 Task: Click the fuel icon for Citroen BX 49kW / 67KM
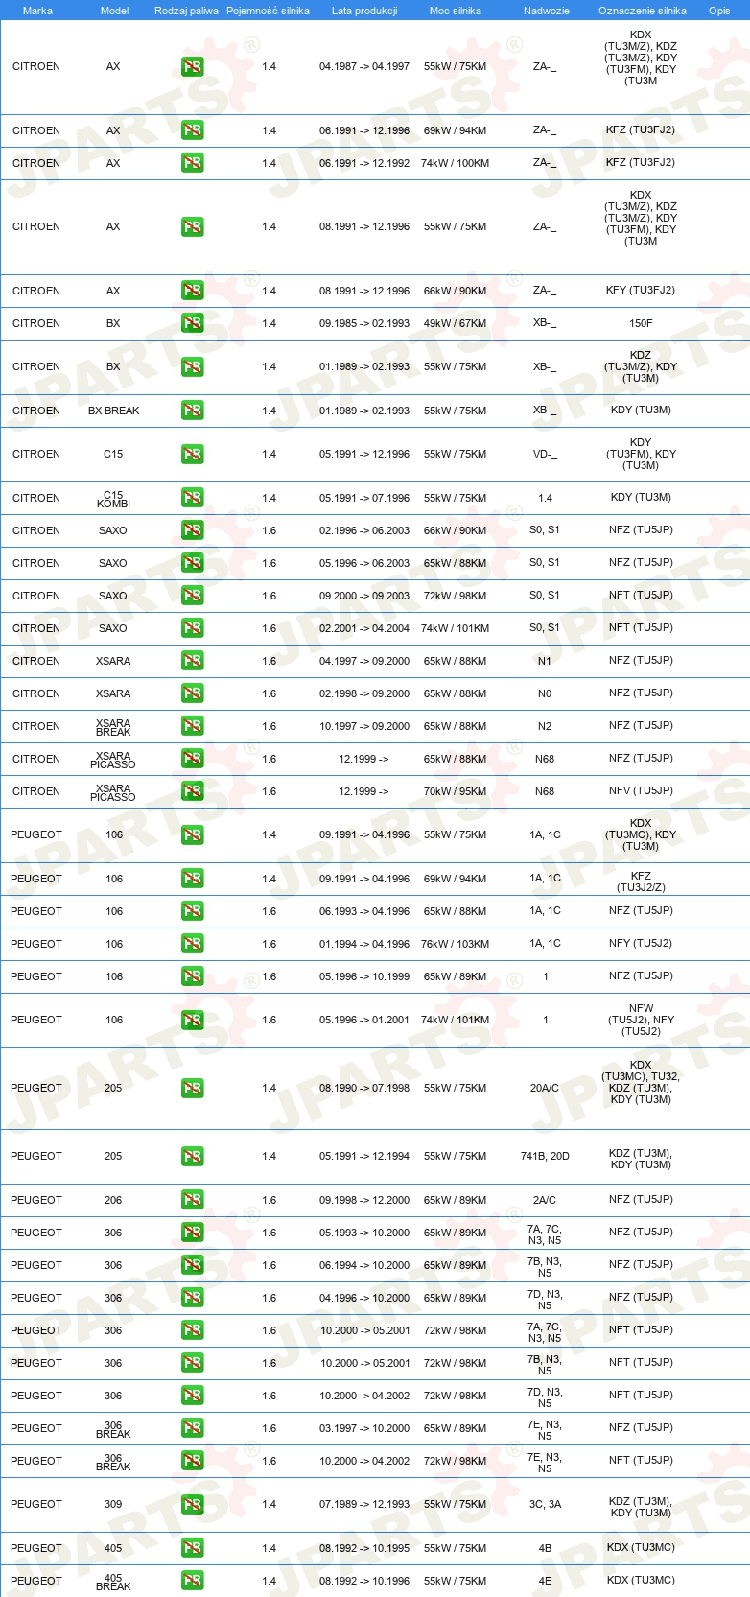(193, 323)
